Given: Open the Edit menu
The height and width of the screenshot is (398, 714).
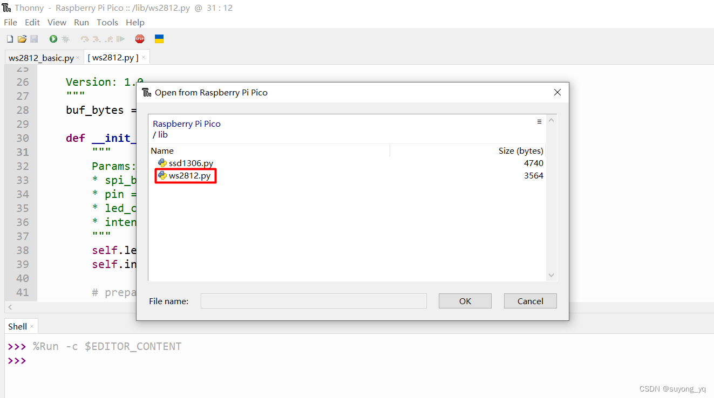Looking at the screenshot, I should (32, 22).
